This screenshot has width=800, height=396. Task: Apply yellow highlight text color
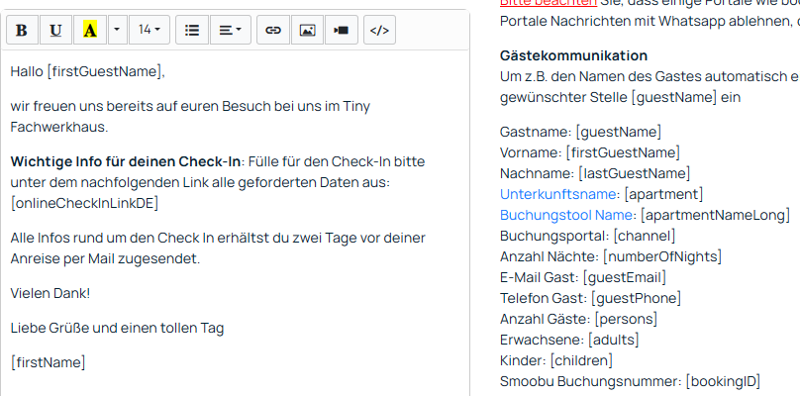90,30
